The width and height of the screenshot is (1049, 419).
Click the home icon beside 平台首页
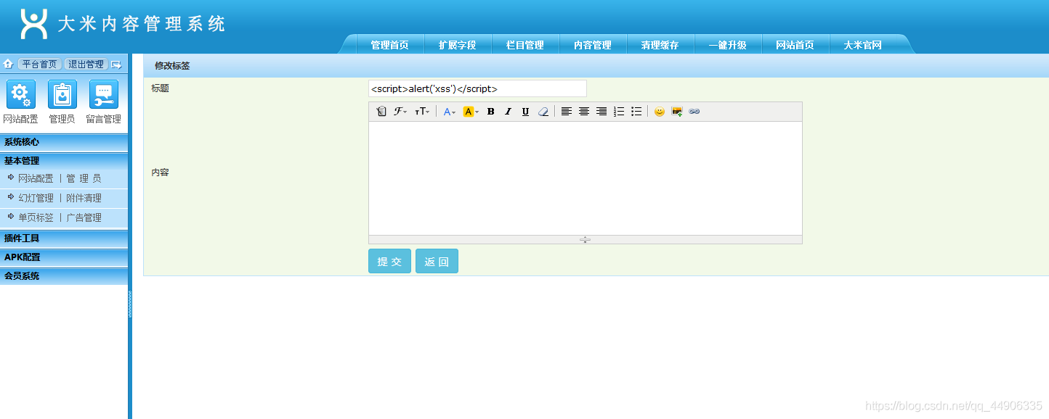coord(9,65)
